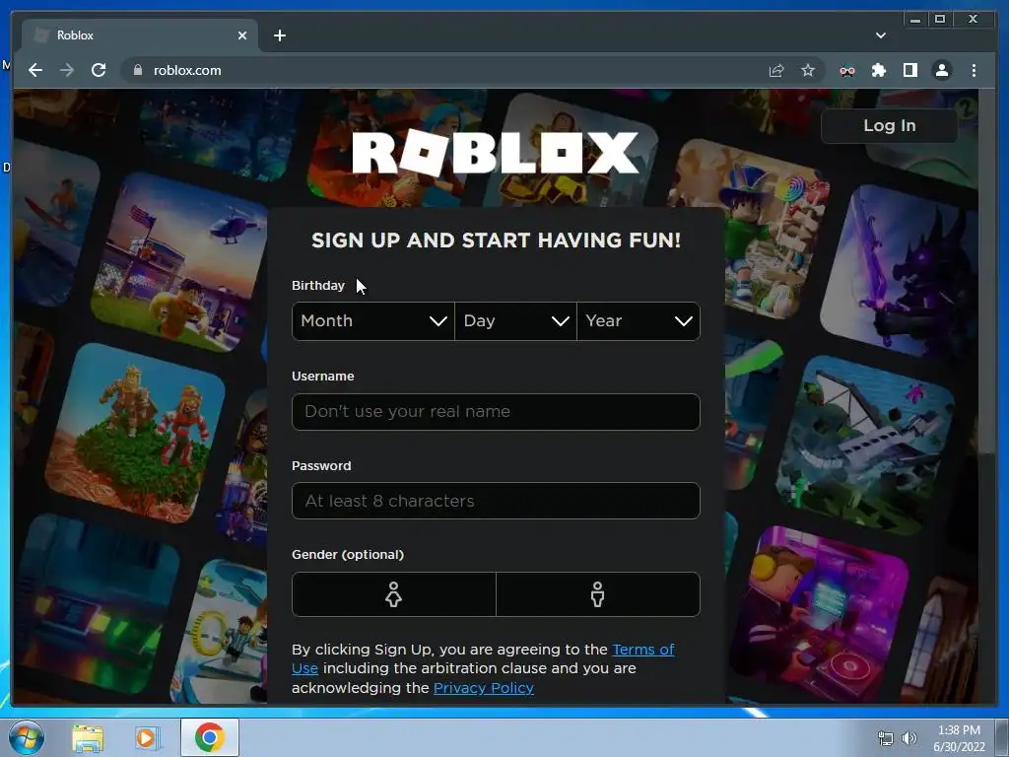Launch Windows Media Player from taskbar

click(x=148, y=738)
